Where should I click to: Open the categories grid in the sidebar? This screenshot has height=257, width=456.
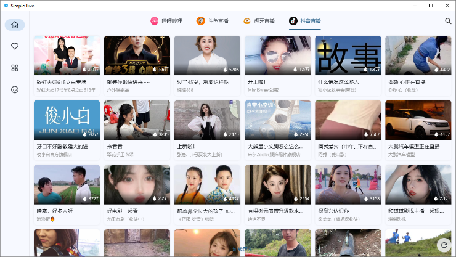click(x=15, y=68)
